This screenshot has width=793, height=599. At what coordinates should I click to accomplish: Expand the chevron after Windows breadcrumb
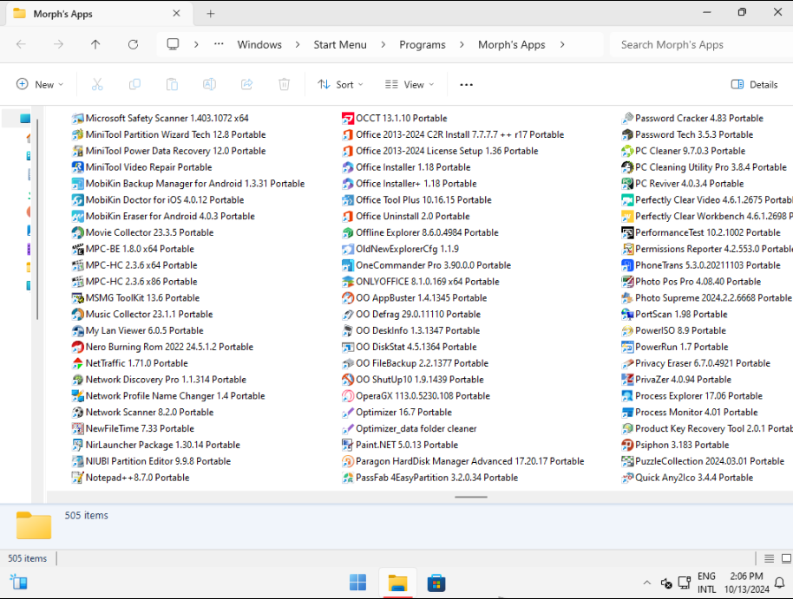pyautogui.click(x=298, y=44)
